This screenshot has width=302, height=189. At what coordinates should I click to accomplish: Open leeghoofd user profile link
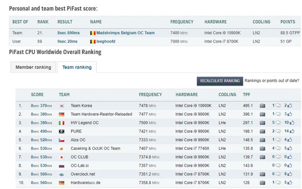pyautogui.click(x=106, y=42)
